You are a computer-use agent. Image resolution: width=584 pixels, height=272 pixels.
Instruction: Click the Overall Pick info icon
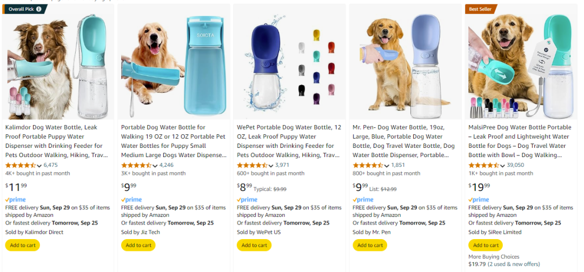click(38, 9)
